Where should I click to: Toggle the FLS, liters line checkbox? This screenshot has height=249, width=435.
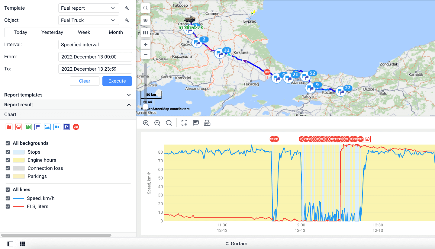tap(8, 206)
